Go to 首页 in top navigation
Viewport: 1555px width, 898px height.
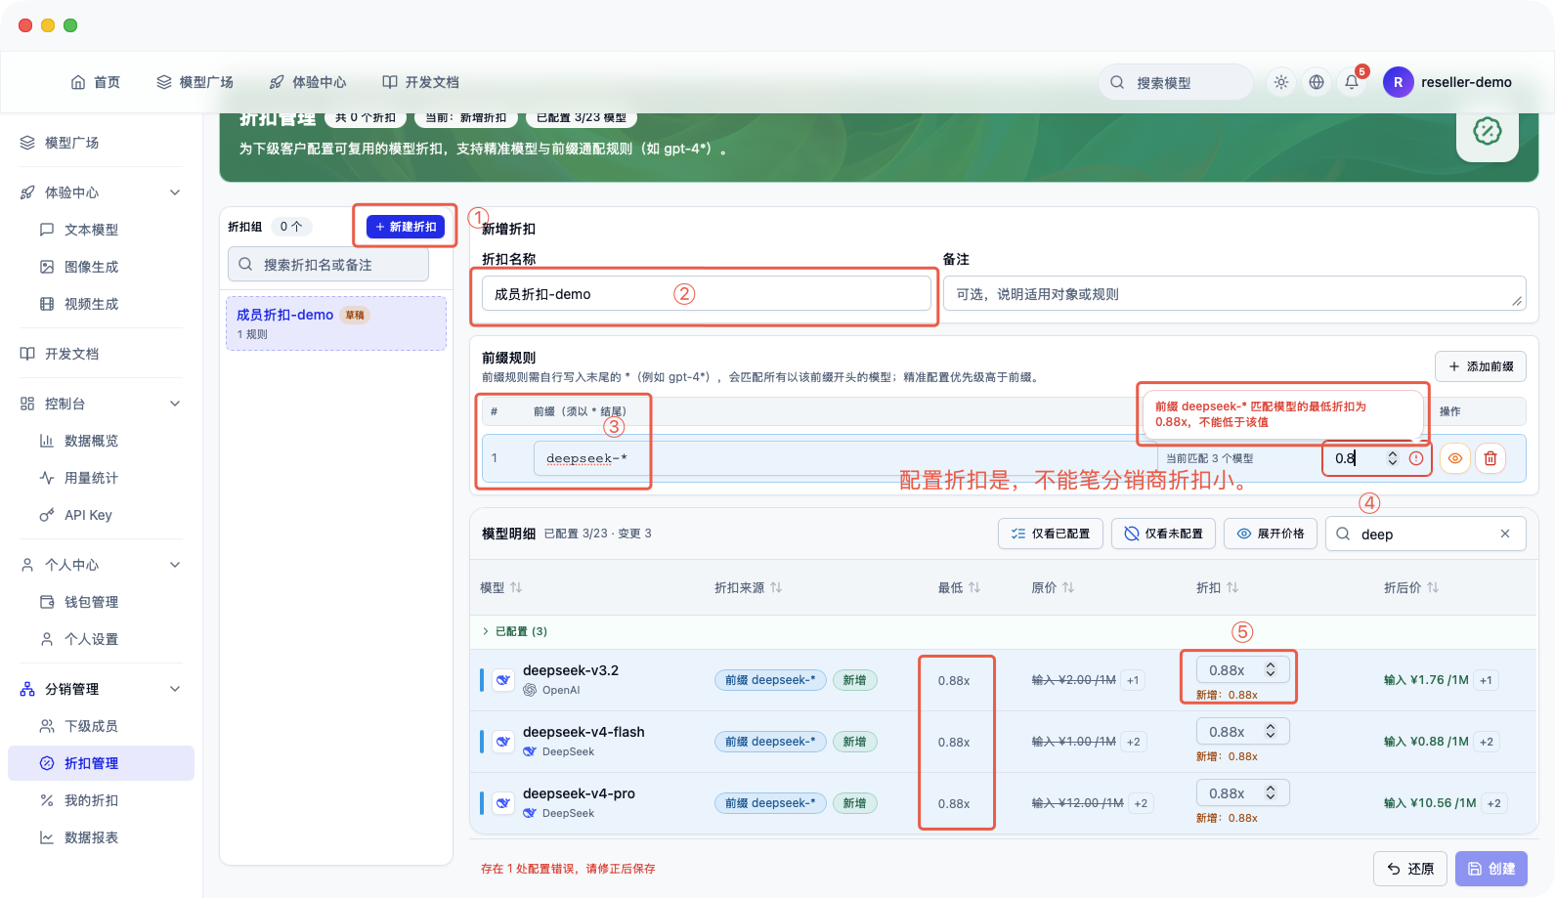(96, 82)
